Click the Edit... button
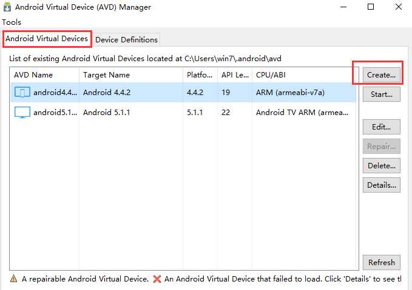Image resolution: width=412 pixels, height=290 pixels. [x=382, y=127]
